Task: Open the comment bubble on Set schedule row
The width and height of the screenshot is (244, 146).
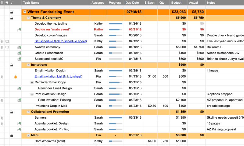Action: tap(7, 41)
